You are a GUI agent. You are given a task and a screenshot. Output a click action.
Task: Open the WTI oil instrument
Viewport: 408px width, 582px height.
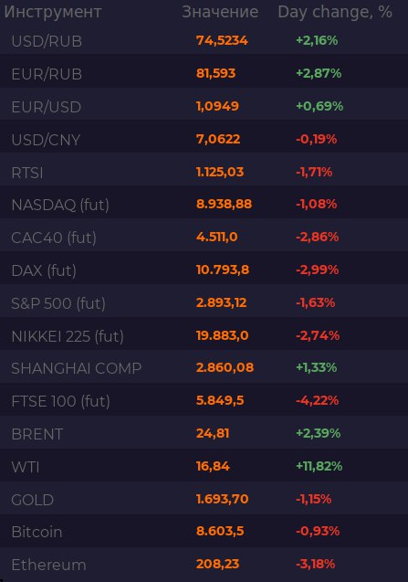(26, 467)
